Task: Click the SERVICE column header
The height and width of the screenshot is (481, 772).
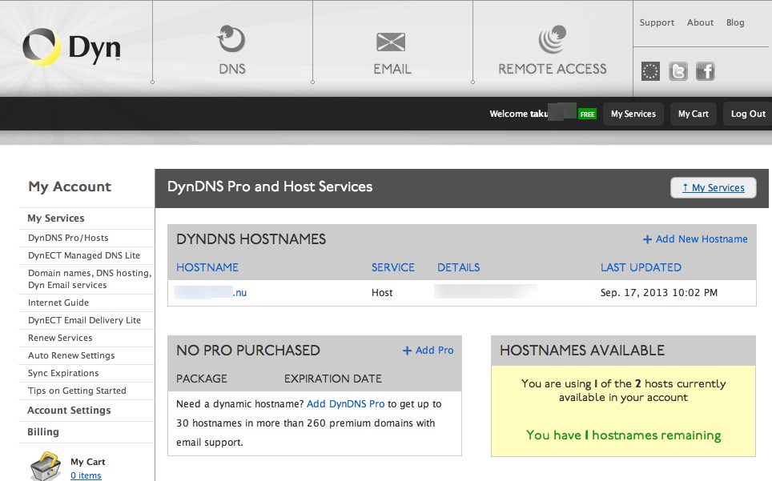Action: click(x=393, y=267)
